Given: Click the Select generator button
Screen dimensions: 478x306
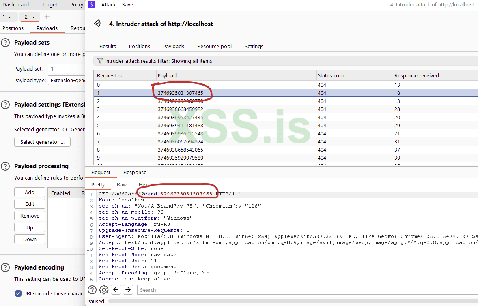Looking at the screenshot, I should point(42,142).
